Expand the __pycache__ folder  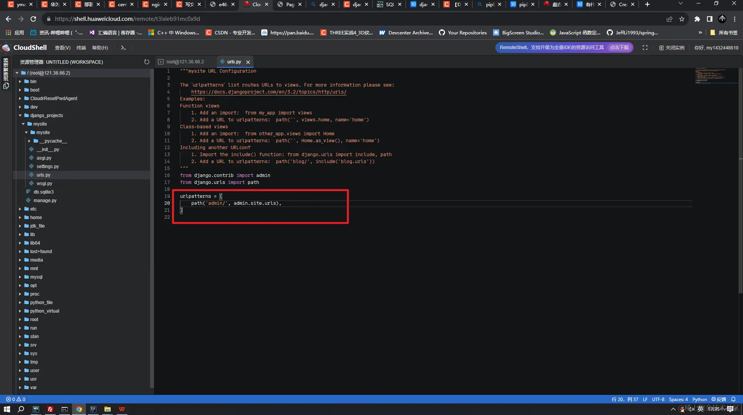29,141
